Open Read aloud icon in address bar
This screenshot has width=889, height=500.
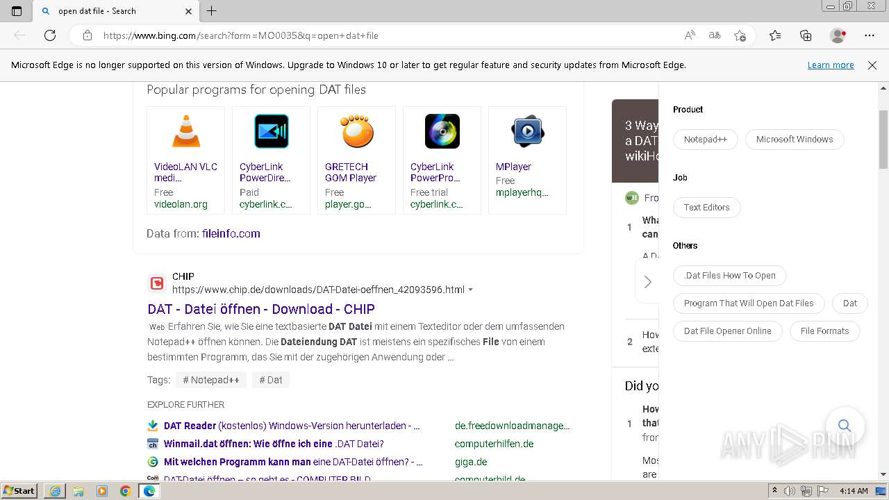pos(690,35)
